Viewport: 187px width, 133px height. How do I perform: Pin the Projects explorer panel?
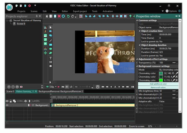coord(37,16)
